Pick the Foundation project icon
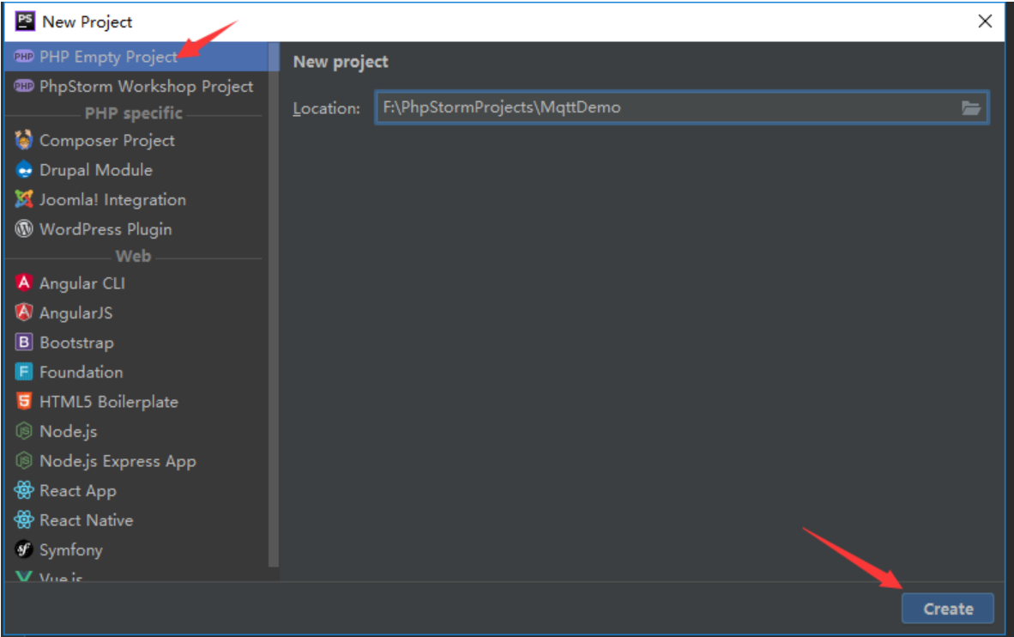Screen dimensions: 1014x637 [x=24, y=372]
